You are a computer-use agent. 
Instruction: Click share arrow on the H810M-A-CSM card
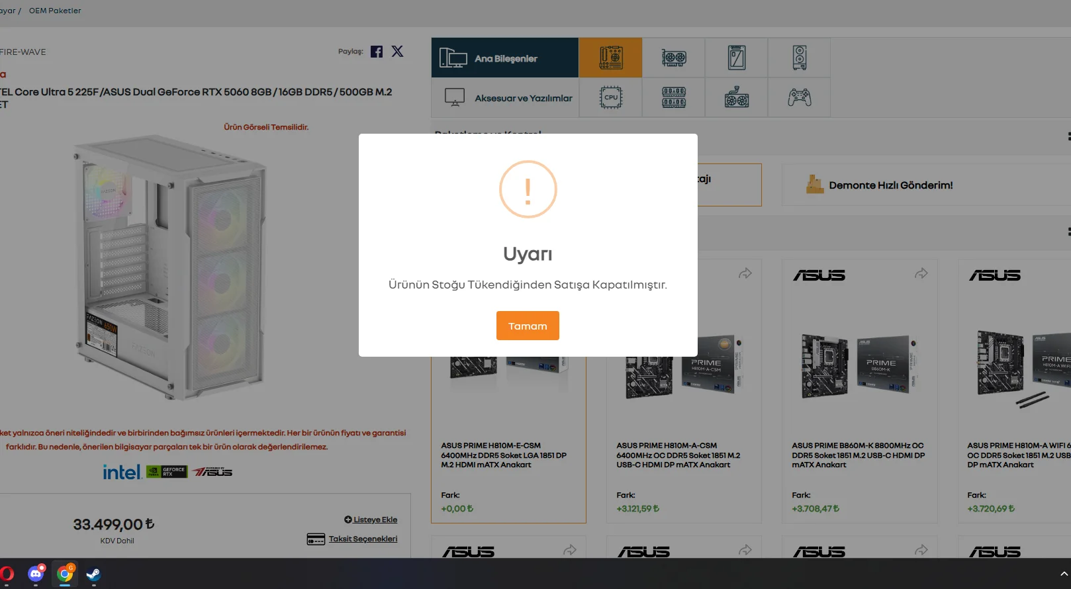coord(745,273)
